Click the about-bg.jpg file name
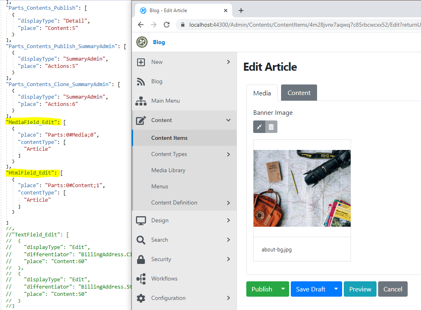The width and height of the screenshot is (421, 310). 277,250
